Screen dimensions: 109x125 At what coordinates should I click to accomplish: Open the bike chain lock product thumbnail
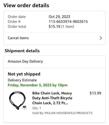pyautogui.click(x=18, y=100)
